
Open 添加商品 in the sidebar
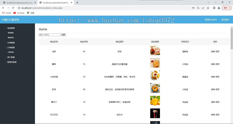11,33
